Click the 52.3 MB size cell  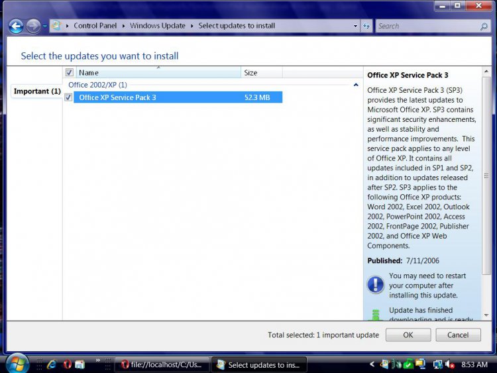[x=257, y=97]
